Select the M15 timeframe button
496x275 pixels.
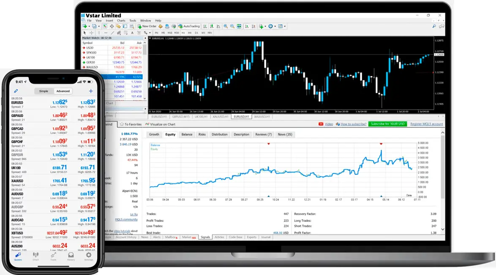(x=170, y=33)
